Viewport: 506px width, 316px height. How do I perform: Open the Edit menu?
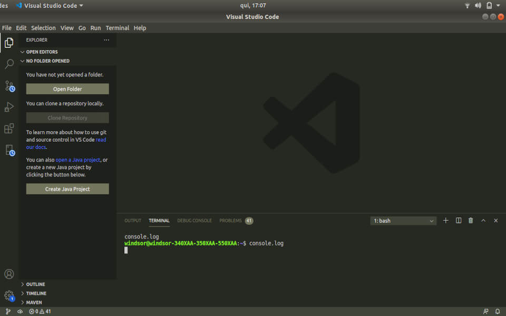pos(21,28)
